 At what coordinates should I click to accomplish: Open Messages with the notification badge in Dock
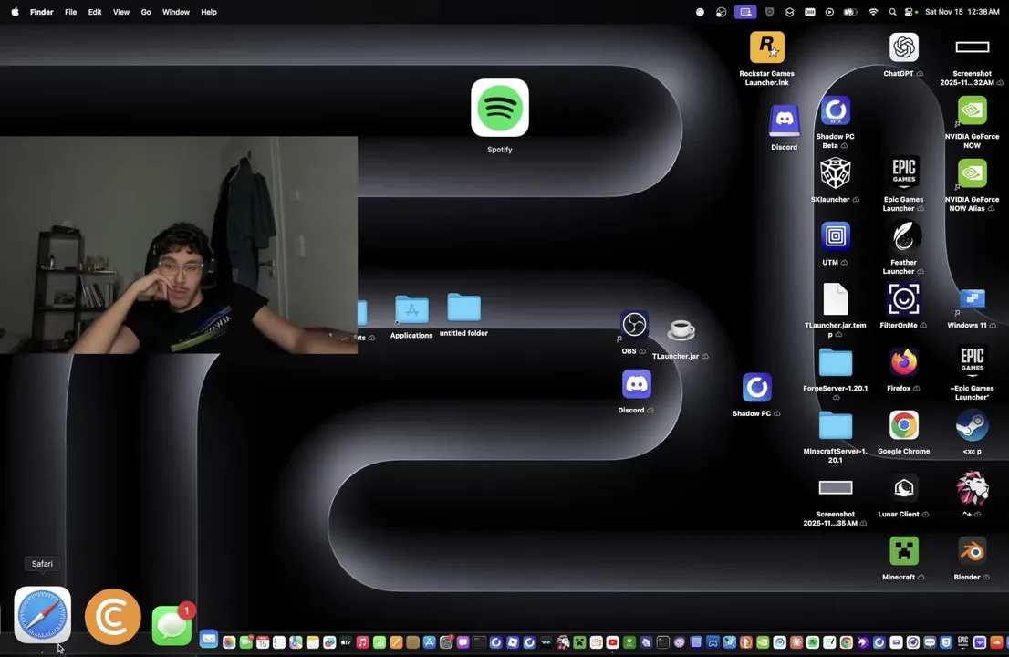click(x=172, y=625)
